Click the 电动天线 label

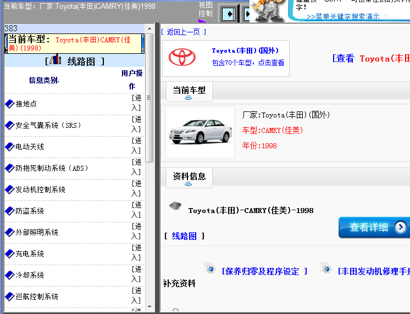click(30, 147)
